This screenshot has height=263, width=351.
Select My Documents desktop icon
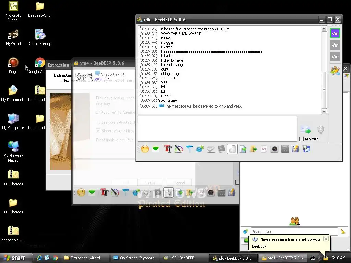coord(13,93)
